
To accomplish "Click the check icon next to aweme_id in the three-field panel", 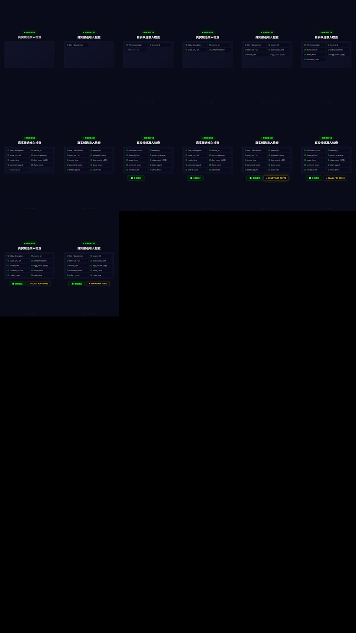I will tap(151, 45).
